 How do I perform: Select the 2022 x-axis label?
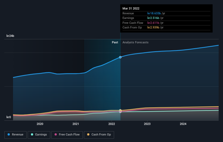pos(112,124)
